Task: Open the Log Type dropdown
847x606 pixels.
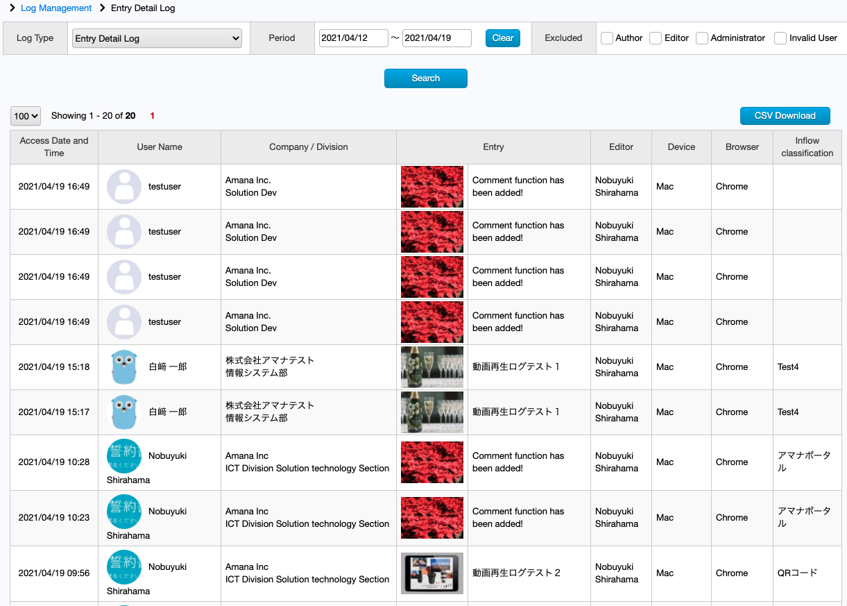Action: (x=157, y=38)
